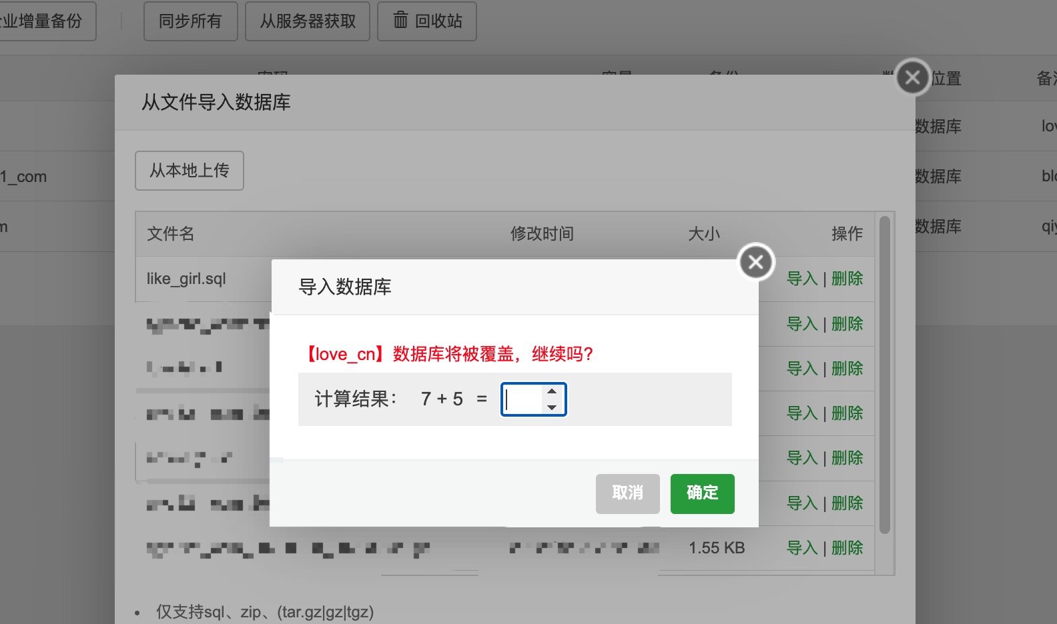
Task: Click the 修改时间 column header
Action: (x=542, y=234)
